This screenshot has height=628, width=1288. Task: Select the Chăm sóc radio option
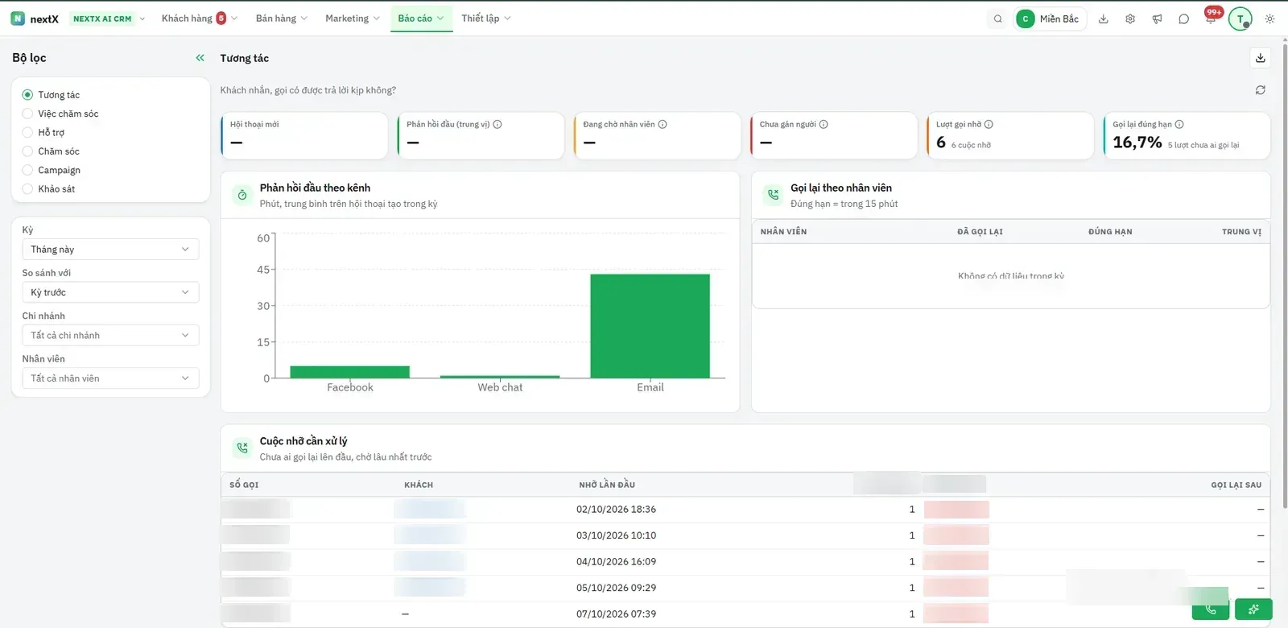(27, 151)
